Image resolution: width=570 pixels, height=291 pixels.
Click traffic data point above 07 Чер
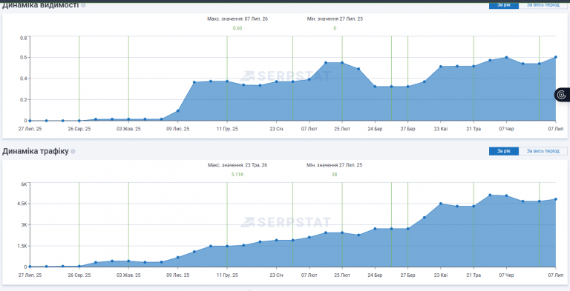coord(506,196)
